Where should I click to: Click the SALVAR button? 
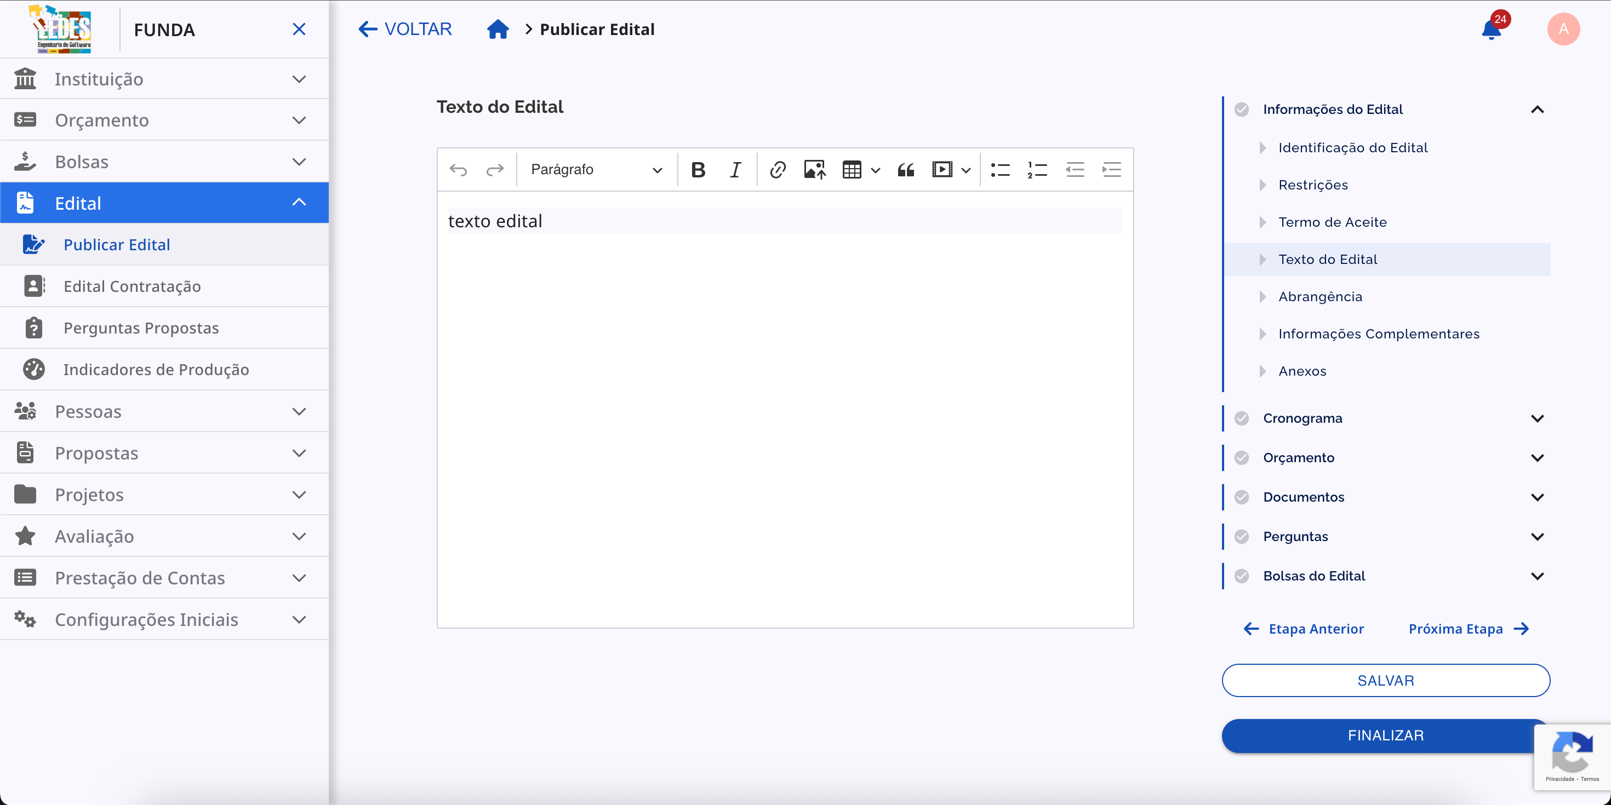[x=1385, y=681]
